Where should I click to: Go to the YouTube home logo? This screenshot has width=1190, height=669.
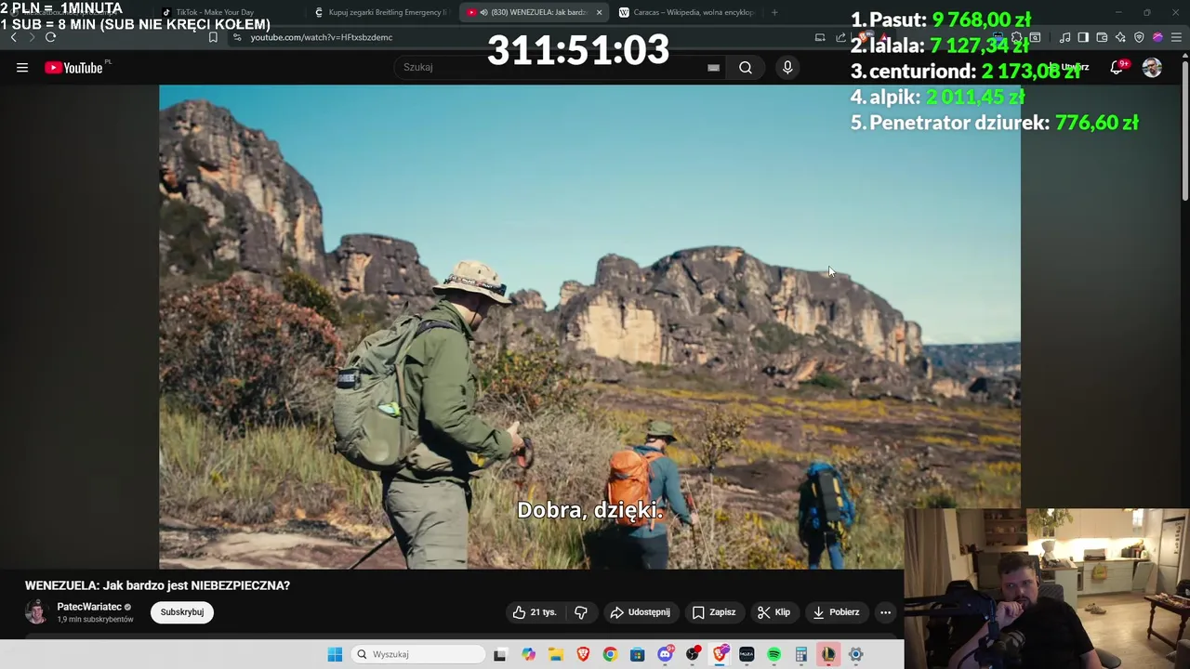[x=73, y=68]
